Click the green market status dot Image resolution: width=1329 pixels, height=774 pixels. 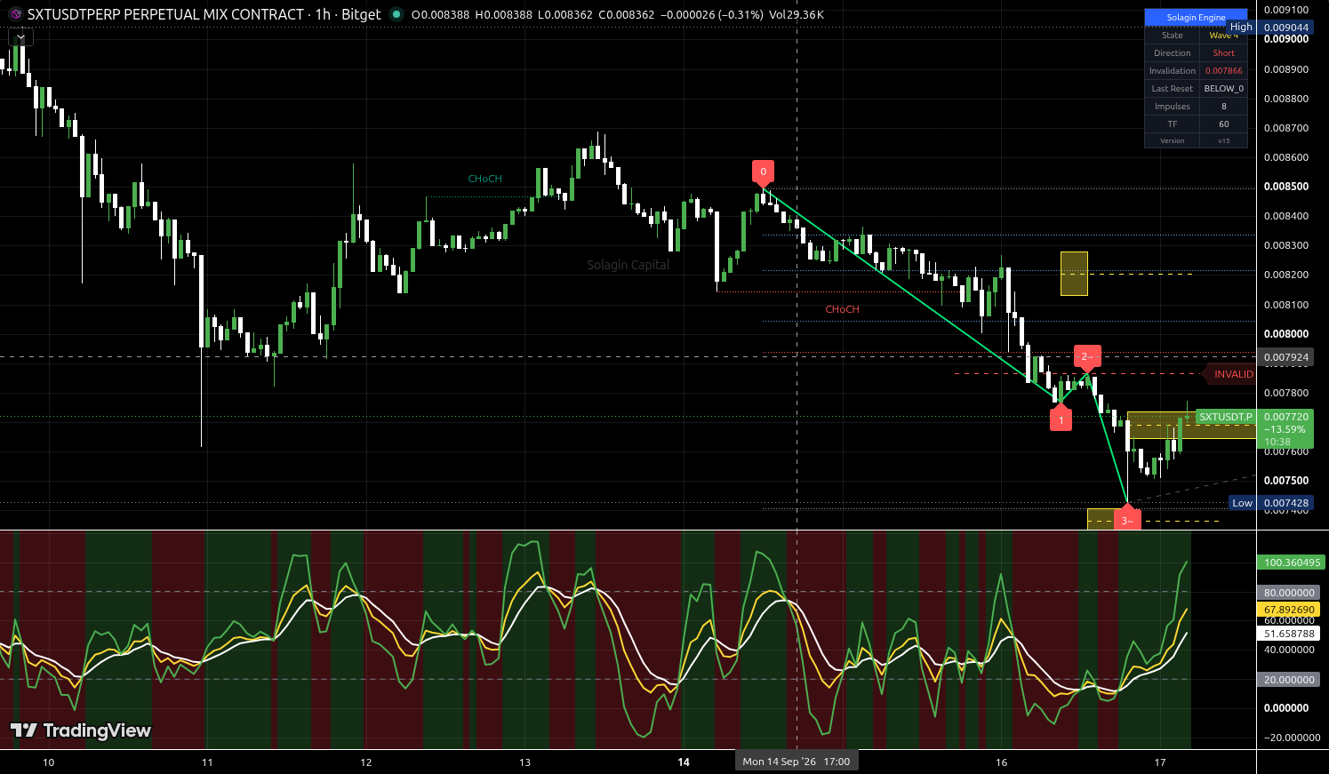click(396, 14)
